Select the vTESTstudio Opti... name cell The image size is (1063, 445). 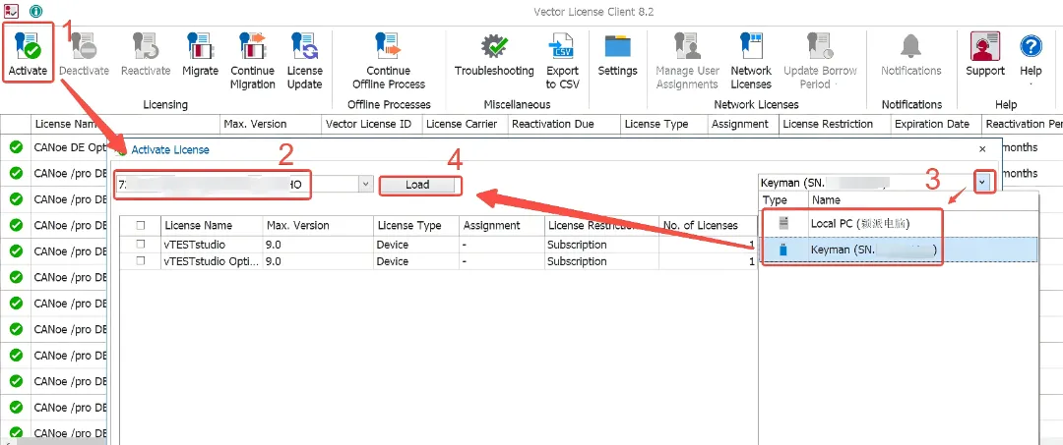coord(212,261)
